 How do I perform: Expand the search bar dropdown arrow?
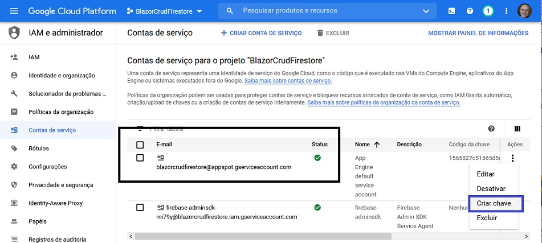point(426,11)
